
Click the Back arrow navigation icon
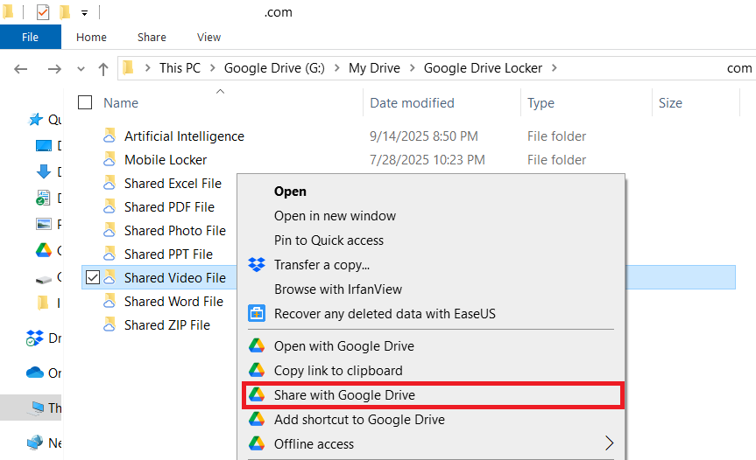click(x=22, y=68)
